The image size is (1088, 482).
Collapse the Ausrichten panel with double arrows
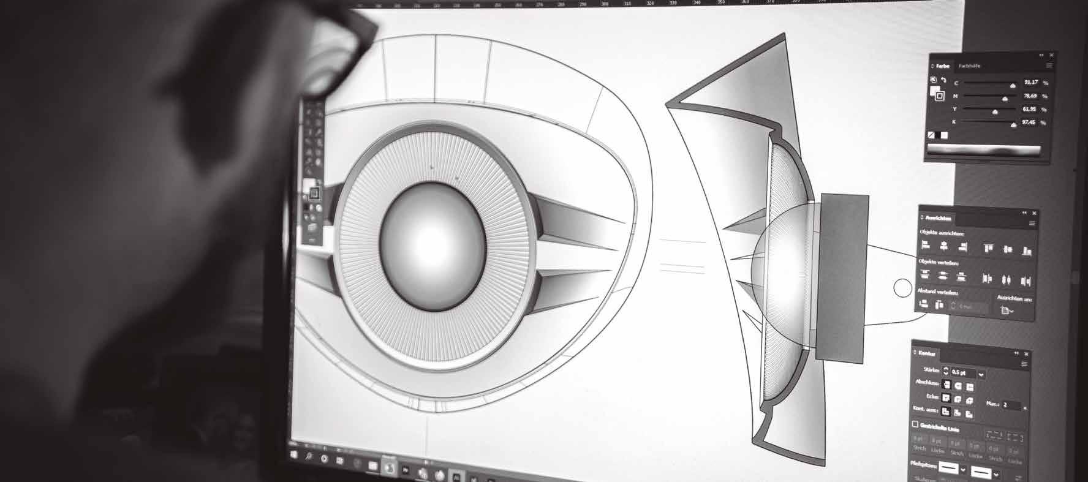click(1024, 213)
